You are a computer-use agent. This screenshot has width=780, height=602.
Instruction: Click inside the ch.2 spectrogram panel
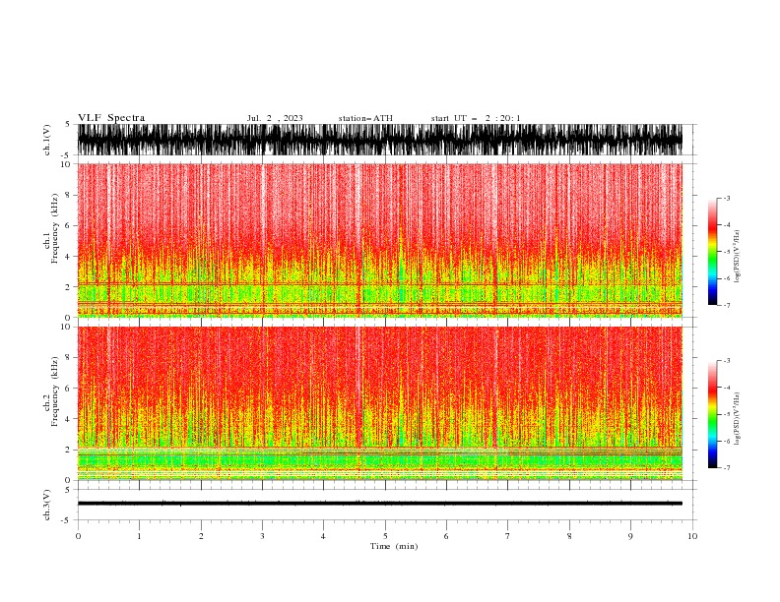pos(380,403)
